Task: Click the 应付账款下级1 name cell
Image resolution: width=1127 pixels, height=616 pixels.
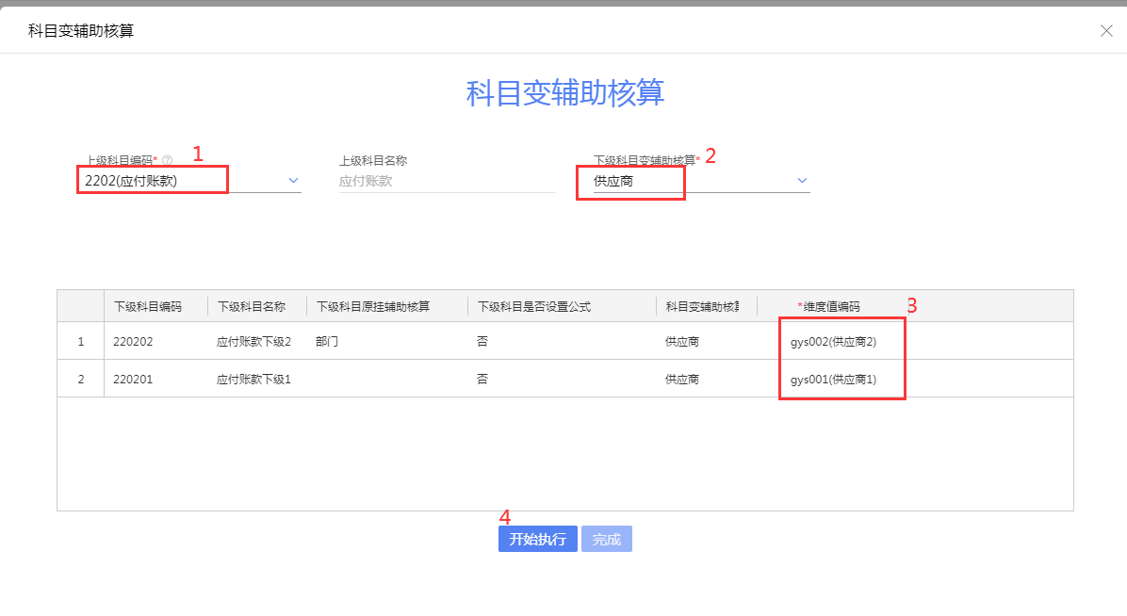Action: pyautogui.click(x=253, y=380)
